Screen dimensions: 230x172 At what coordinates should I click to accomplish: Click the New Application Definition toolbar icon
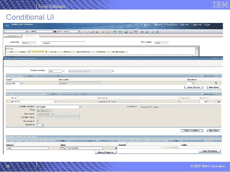(87, 32)
